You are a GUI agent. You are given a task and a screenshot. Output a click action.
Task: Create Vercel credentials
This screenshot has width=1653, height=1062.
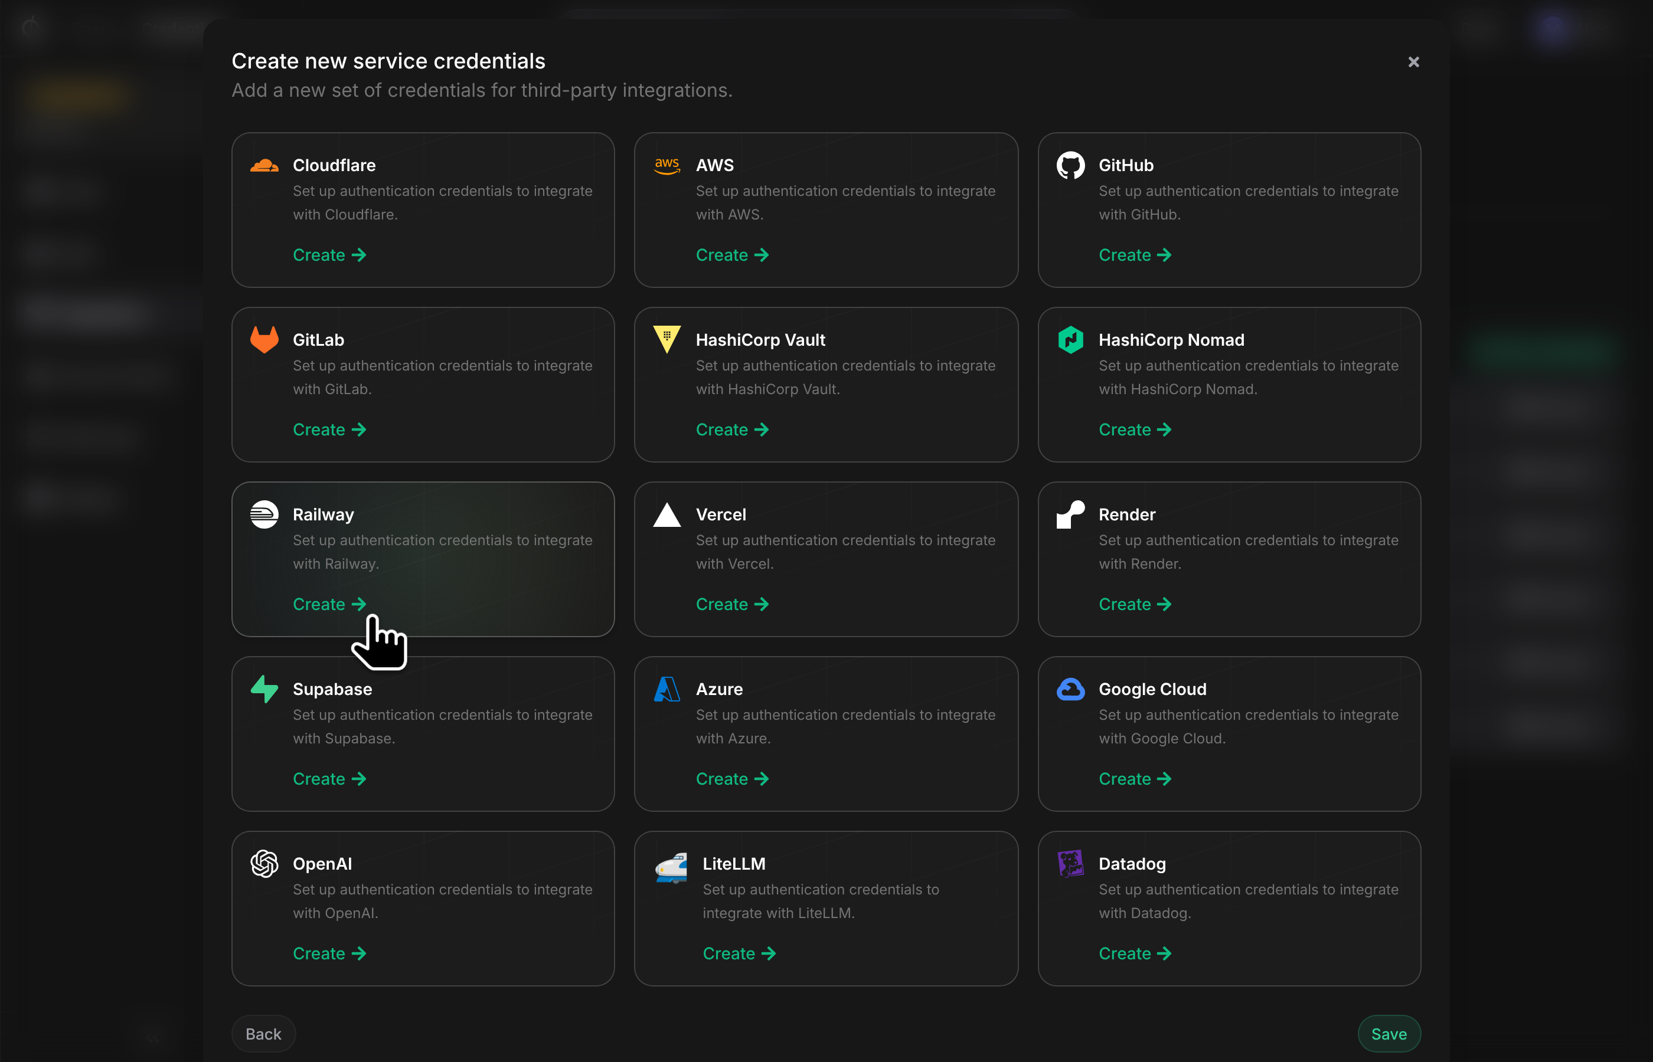tap(732, 604)
